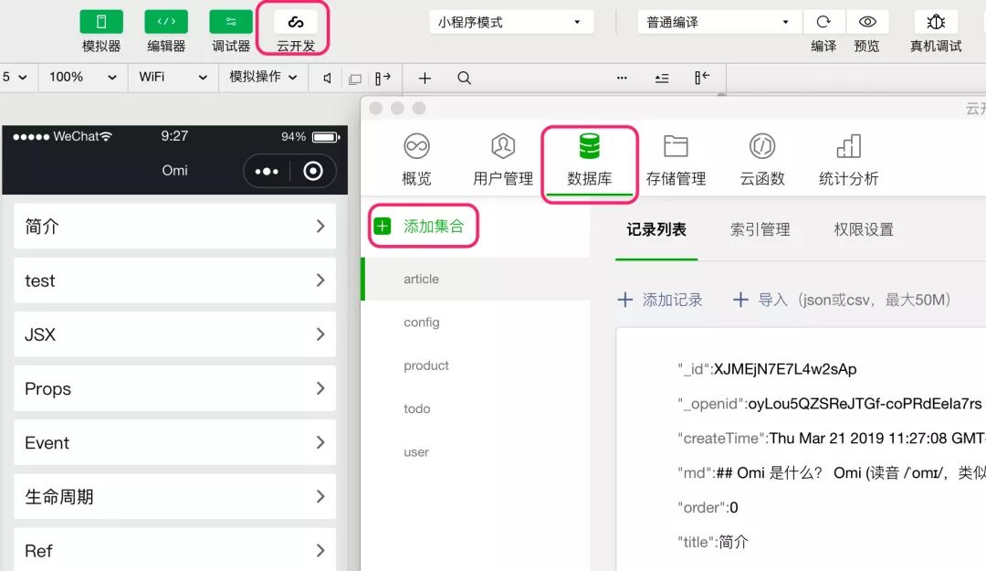Select the todo collection
This screenshot has width=986, height=571.
pyautogui.click(x=476, y=408)
